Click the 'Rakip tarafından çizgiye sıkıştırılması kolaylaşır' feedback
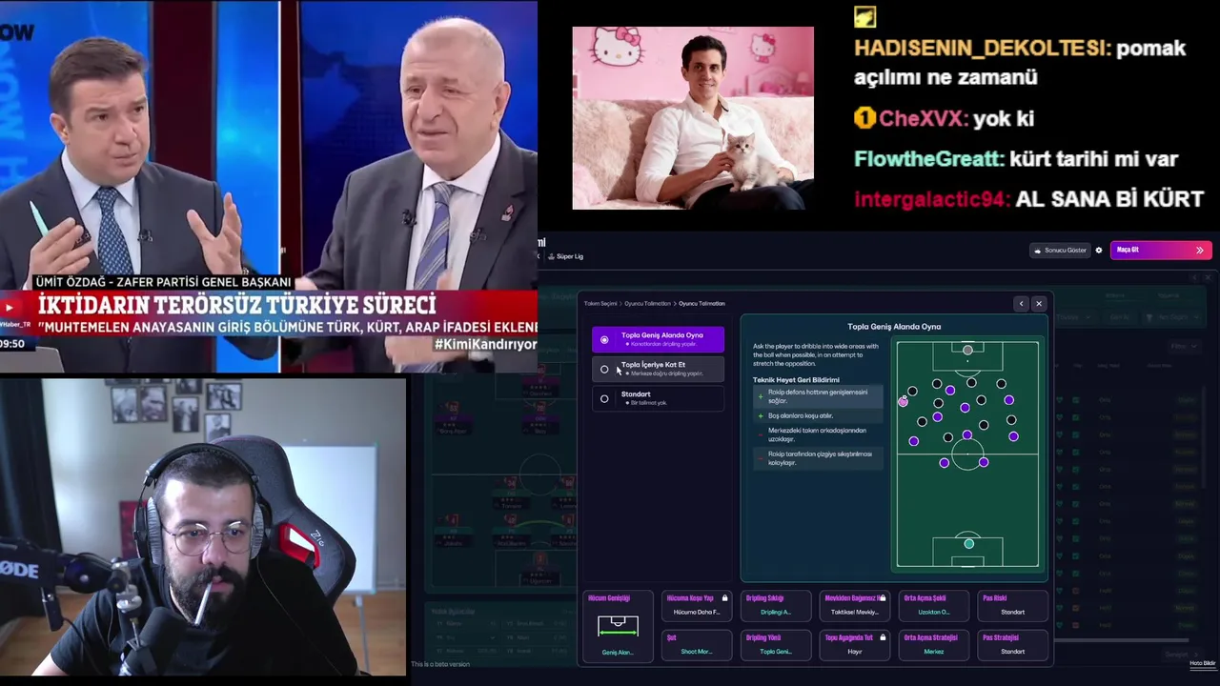The width and height of the screenshot is (1220, 686). (x=820, y=458)
